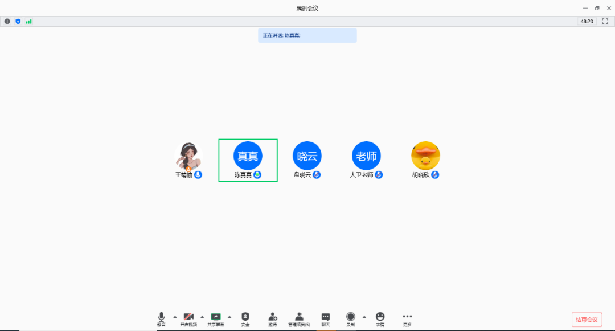Expand the arrow next to 开启视频

[x=202, y=316]
